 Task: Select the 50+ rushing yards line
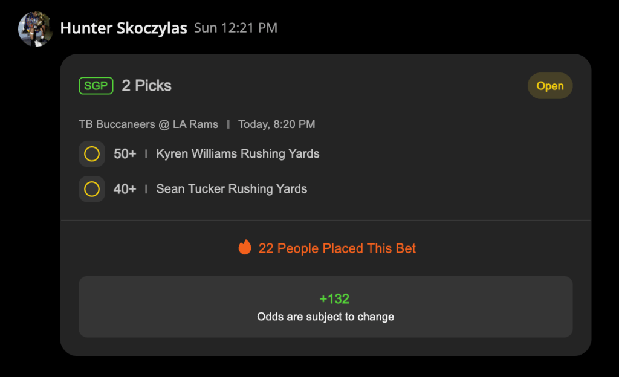(x=125, y=154)
